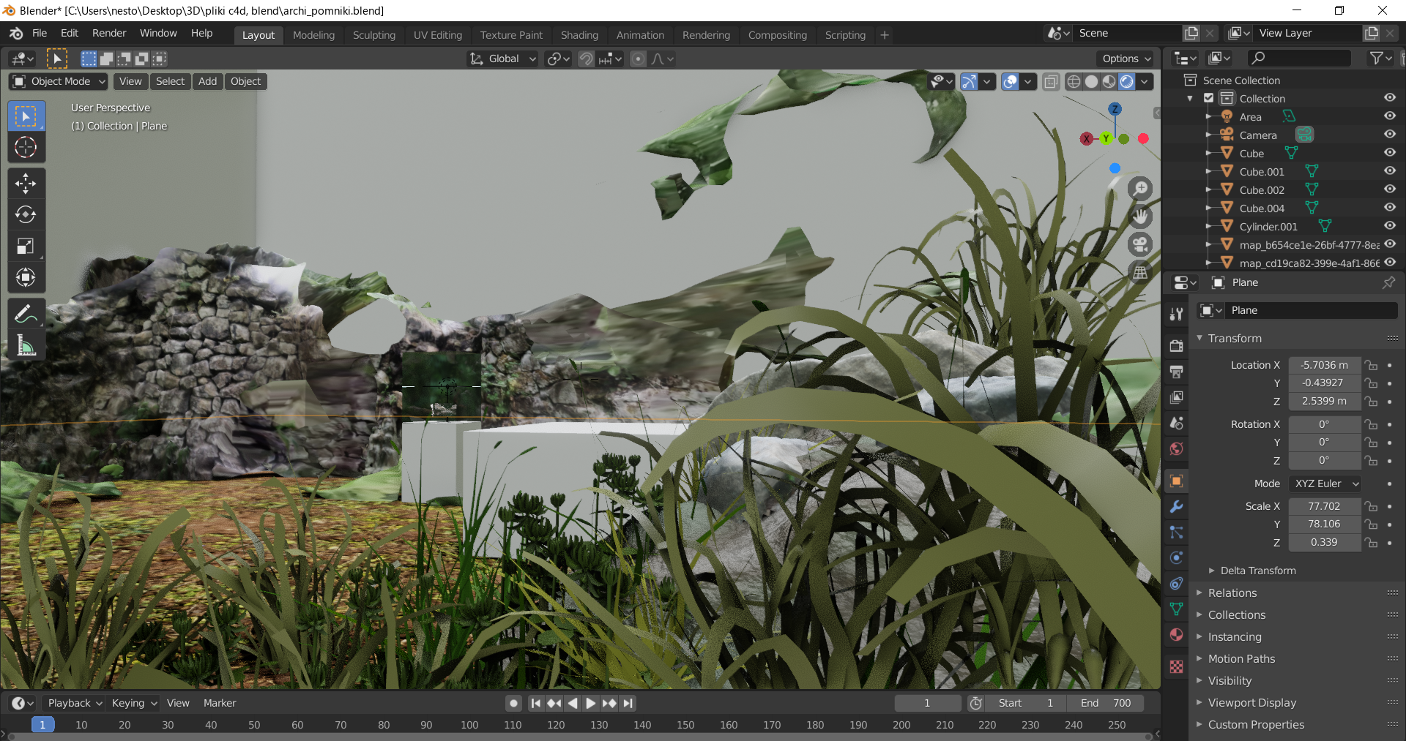1406x741 pixels.
Task: Activate the Annotate pencil tool
Action: point(26,315)
